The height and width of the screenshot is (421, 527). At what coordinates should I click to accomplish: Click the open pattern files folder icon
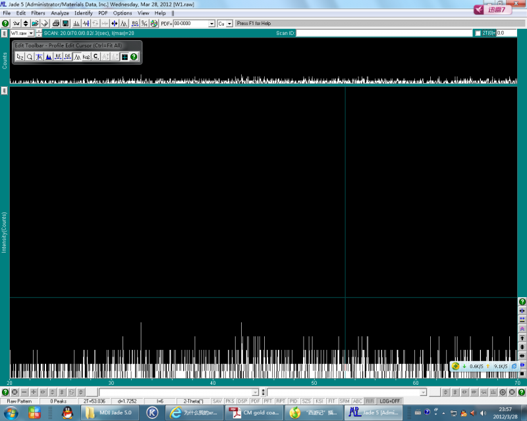(35, 24)
